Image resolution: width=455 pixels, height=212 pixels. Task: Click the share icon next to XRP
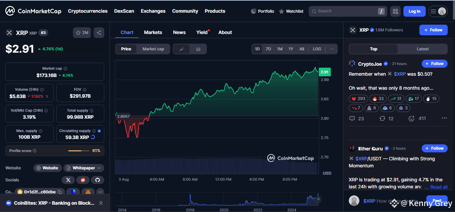(x=99, y=33)
